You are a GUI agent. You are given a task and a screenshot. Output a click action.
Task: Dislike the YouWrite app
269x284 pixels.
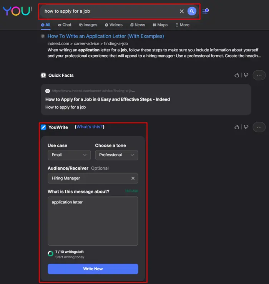246,127
